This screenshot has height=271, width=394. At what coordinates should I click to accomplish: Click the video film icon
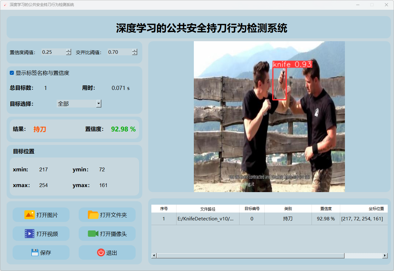click(x=30, y=234)
